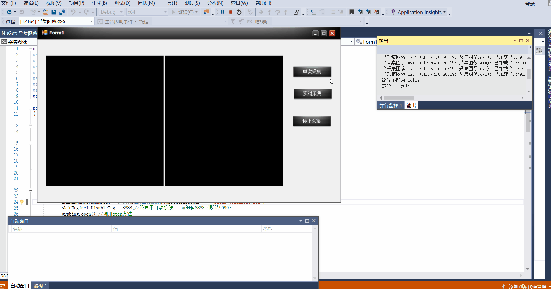Viewport: 551px width, 289px height.
Task: Click the output panel horizontal scrollbar thumb
Action: pyautogui.click(x=398, y=98)
